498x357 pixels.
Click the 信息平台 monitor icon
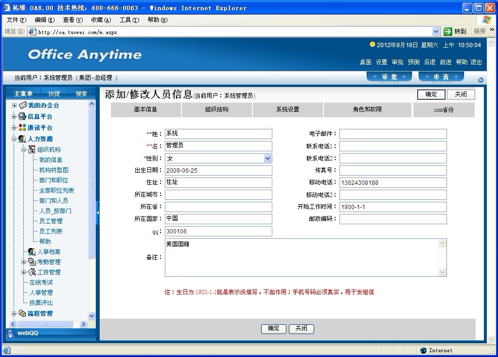pos(22,116)
